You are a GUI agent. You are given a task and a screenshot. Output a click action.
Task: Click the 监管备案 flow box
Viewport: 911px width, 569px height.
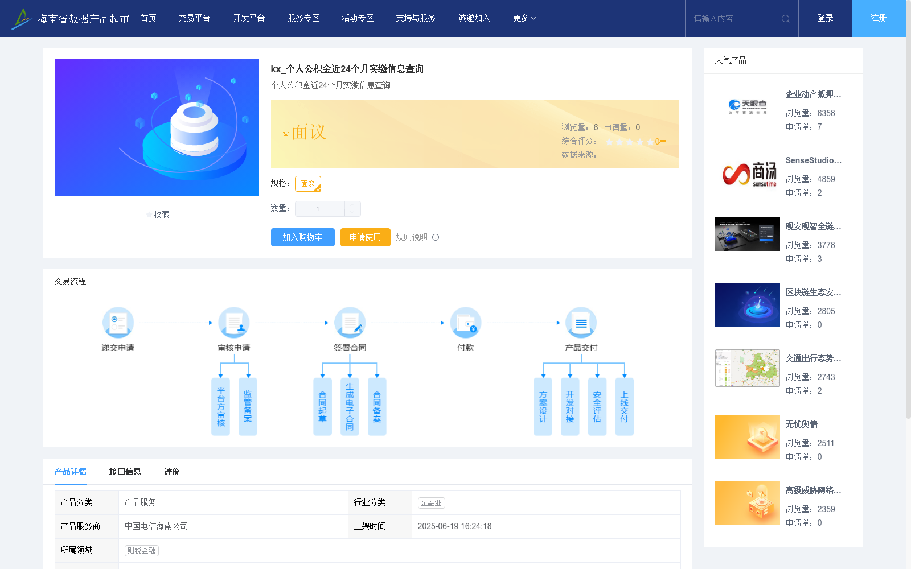point(248,407)
